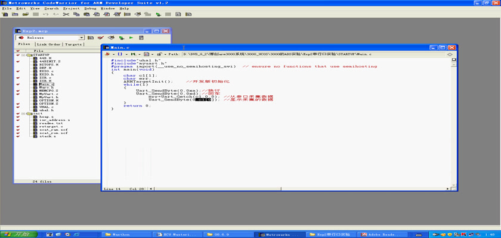The image size is (501, 238).
Task: Click the Undo arrow toolbar icon
Action: click(x=46, y=14)
